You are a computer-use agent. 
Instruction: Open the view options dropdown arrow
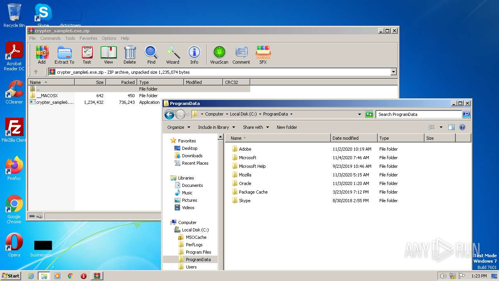coord(441,127)
